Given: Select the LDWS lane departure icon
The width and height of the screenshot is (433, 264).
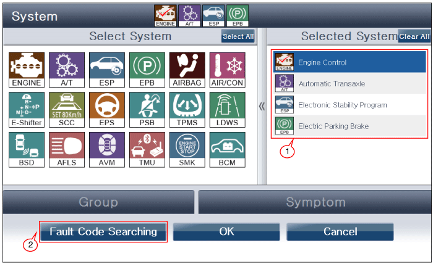Looking at the screenshot, I should [x=227, y=110].
